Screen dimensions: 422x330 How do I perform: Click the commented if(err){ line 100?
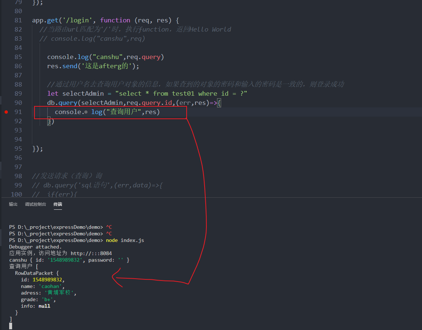click(x=55, y=194)
